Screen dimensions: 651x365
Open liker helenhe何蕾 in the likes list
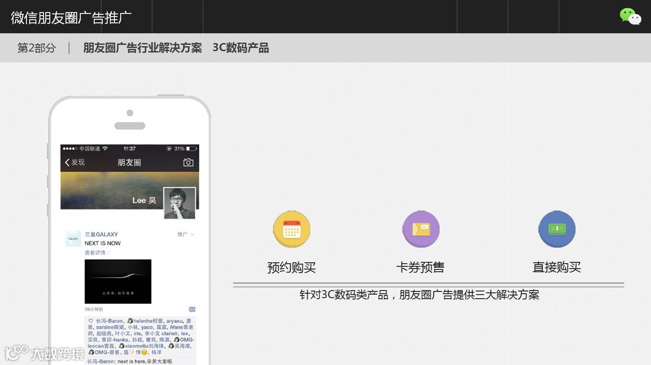(x=145, y=321)
